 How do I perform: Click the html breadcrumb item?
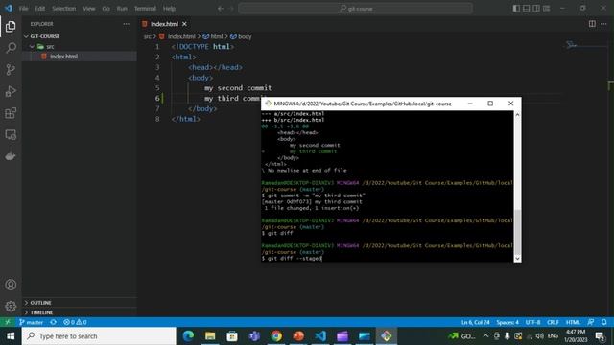[x=213, y=36]
